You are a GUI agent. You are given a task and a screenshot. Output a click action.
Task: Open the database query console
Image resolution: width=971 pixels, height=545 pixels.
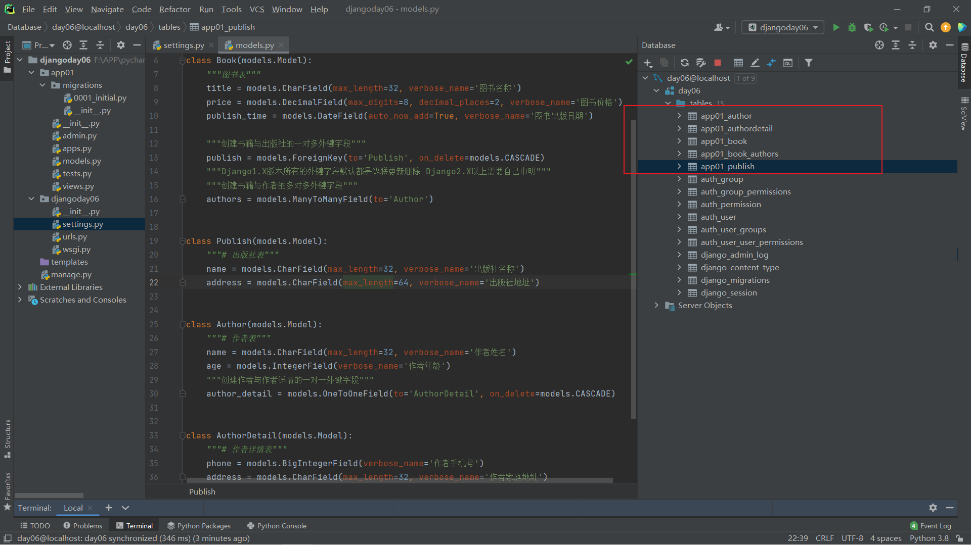pos(787,63)
